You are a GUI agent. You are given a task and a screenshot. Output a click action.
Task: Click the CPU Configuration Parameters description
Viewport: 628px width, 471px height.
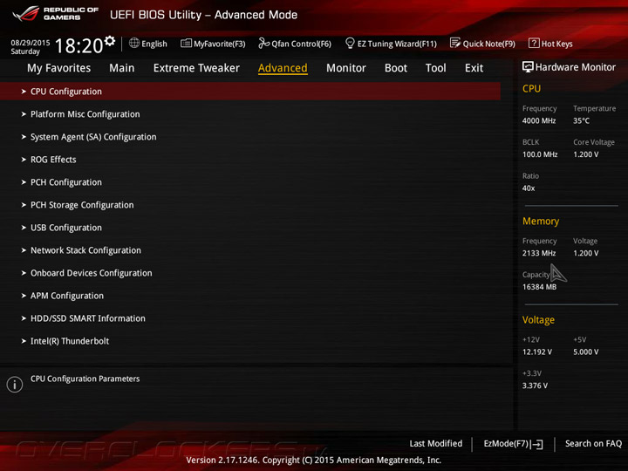click(x=85, y=379)
